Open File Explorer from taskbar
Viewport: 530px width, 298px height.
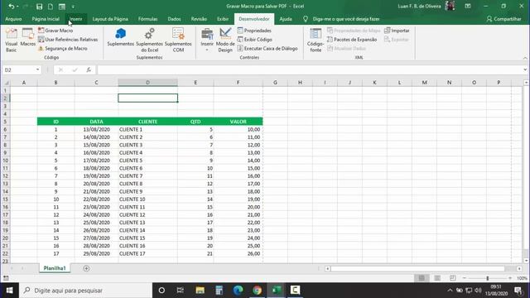(x=200, y=291)
